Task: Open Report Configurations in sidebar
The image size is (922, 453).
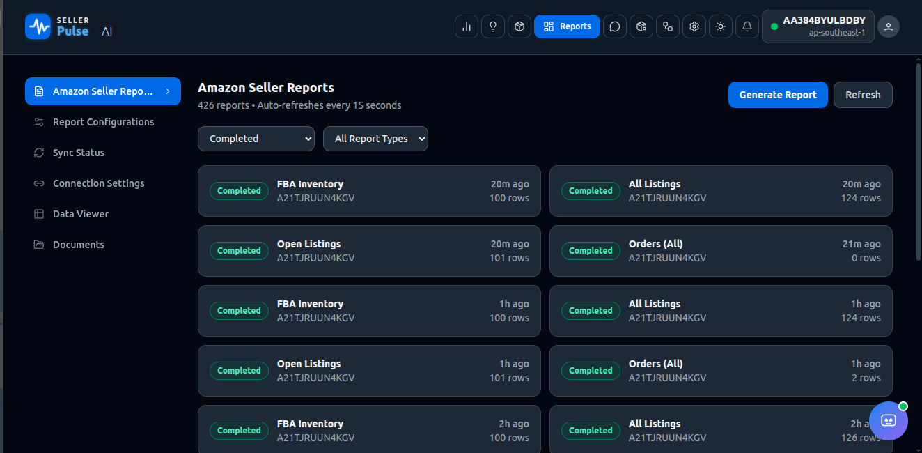Action: point(103,122)
